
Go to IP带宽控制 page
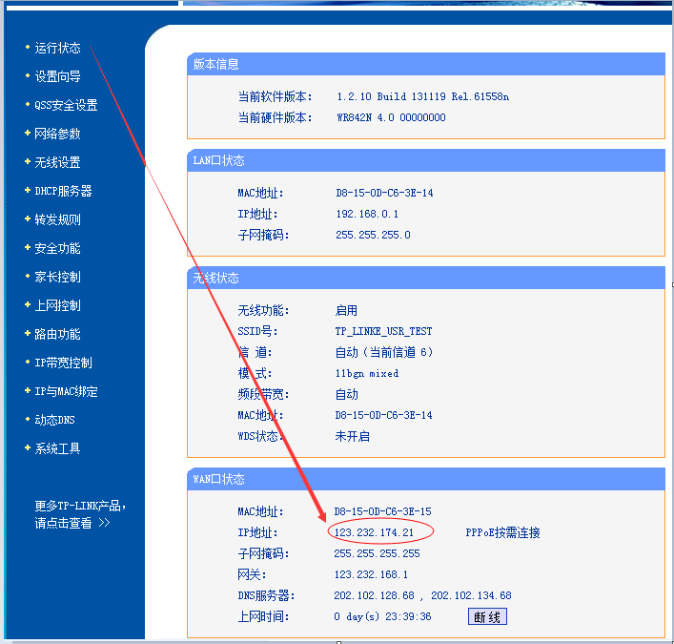pos(63,363)
